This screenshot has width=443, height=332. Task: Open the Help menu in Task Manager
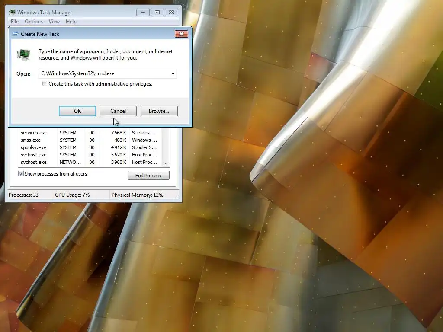click(x=71, y=22)
